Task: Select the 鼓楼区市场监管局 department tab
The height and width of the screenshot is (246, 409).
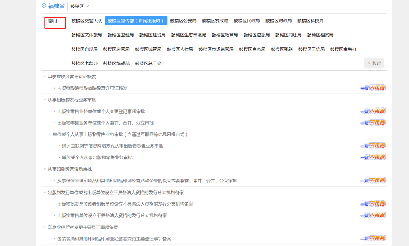Action: [216, 49]
